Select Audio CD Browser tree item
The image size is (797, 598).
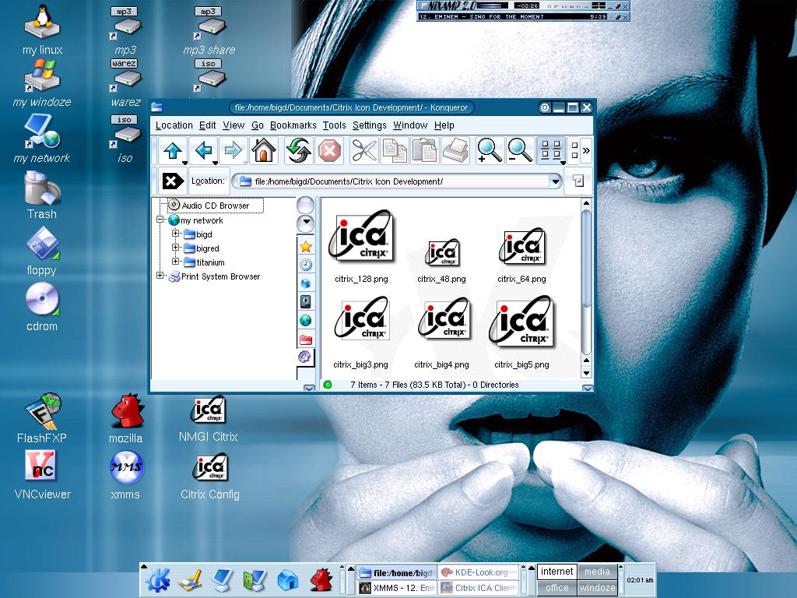[216, 206]
